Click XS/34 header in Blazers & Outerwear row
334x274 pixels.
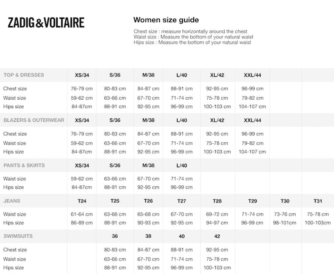click(x=82, y=120)
